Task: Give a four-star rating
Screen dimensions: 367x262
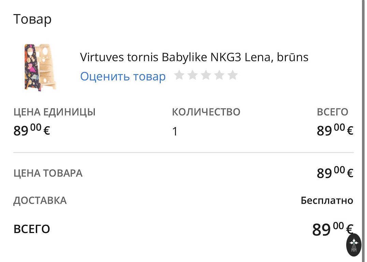Action: (x=219, y=75)
